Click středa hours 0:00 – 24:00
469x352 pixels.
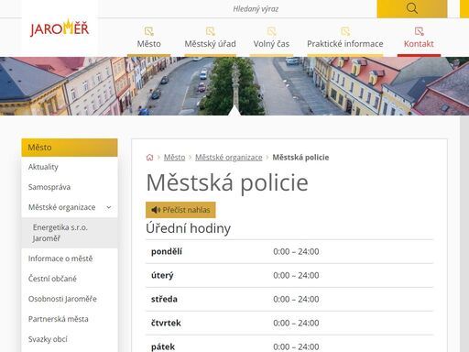click(296, 299)
